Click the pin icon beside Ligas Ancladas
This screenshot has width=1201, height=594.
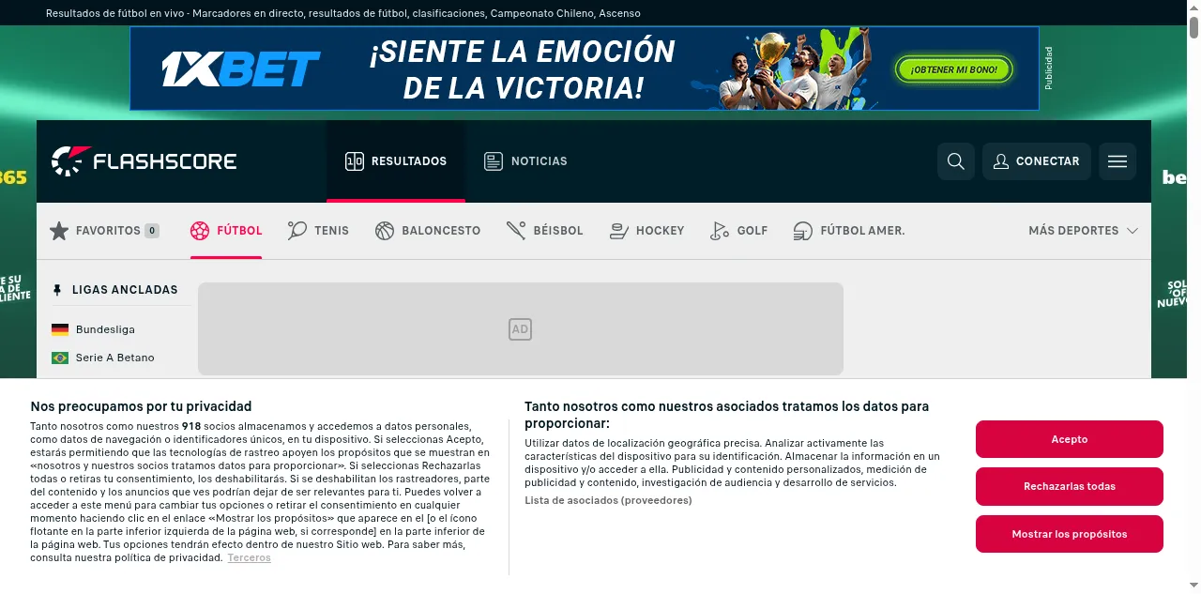pos(57,290)
